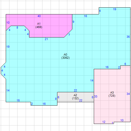Click the 33 dimension in area A3
Image resolution: width=131 pixels, height=131 pixels.
pyautogui.click(x=96, y=96)
